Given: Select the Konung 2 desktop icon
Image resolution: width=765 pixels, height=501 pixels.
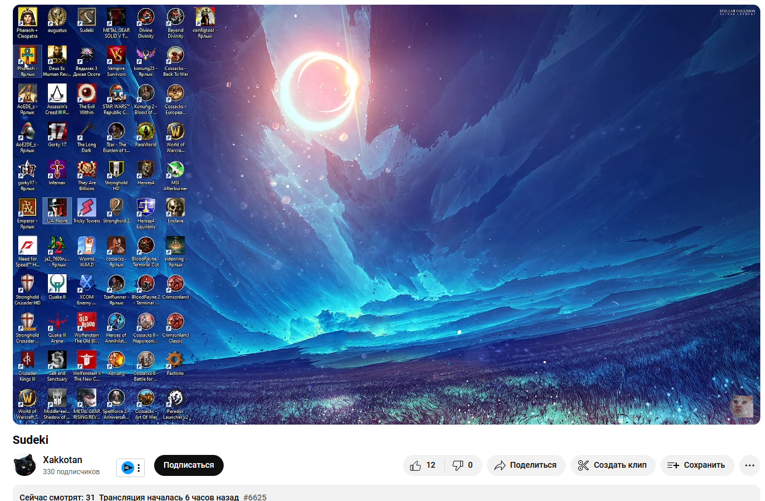Looking at the screenshot, I should click(x=145, y=99).
